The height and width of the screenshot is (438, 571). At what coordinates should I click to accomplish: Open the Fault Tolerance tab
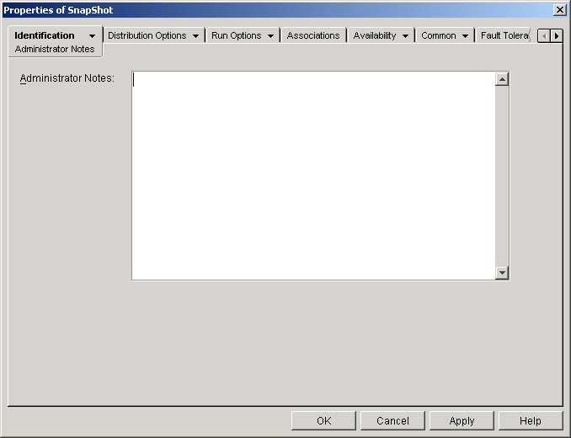click(504, 35)
